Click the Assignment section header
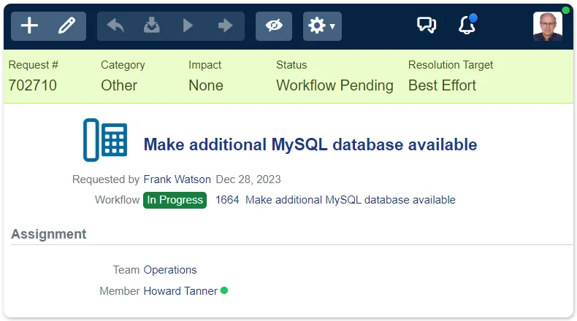Image resolution: width=577 pixels, height=321 pixels. (x=49, y=234)
